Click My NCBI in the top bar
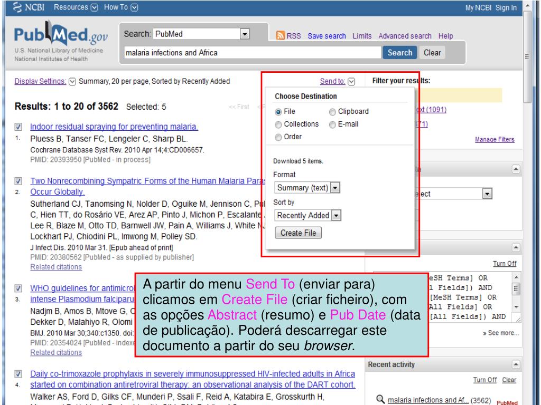Image resolution: width=541 pixels, height=405 pixels. tap(478, 7)
